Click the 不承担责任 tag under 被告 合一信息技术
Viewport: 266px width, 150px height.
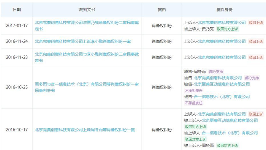(194, 103)
